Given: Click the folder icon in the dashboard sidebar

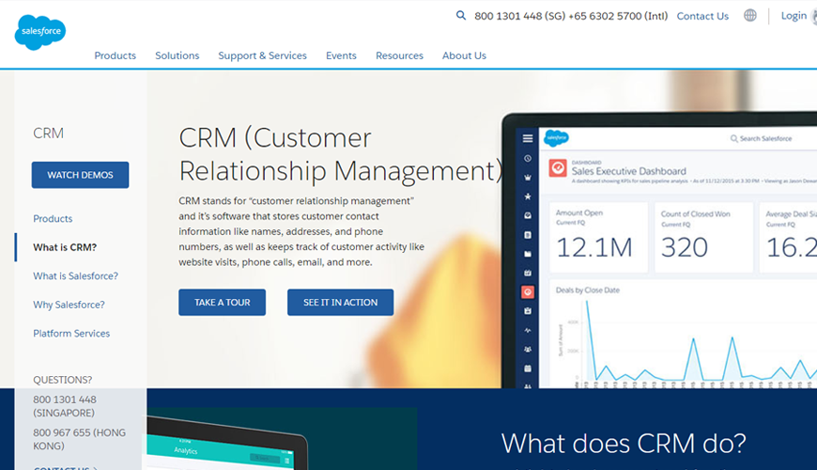Looking at the screenshot, I should (x=528, y=254).
